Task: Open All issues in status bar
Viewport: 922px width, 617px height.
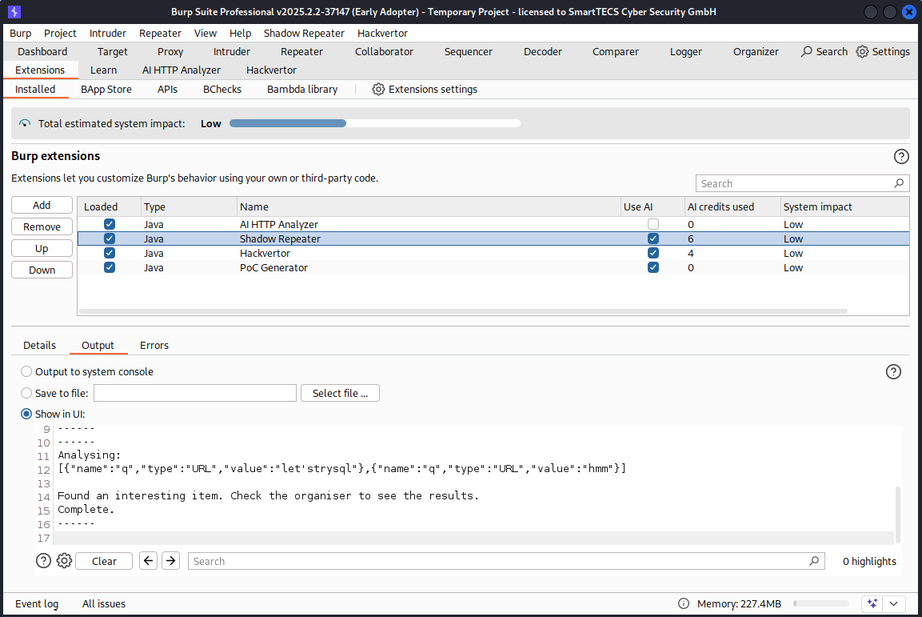Action: (x=103, y=603)
